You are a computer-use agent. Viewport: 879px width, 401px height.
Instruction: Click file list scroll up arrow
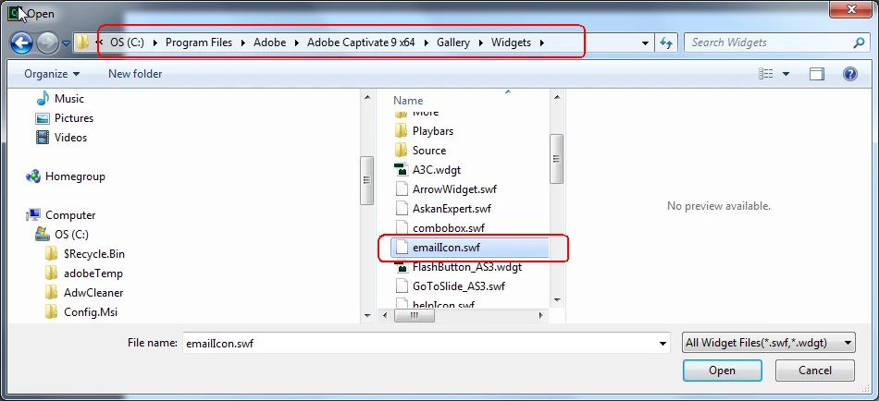557,97
